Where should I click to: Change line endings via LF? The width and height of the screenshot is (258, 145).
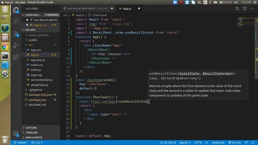(x=207, y=143)
